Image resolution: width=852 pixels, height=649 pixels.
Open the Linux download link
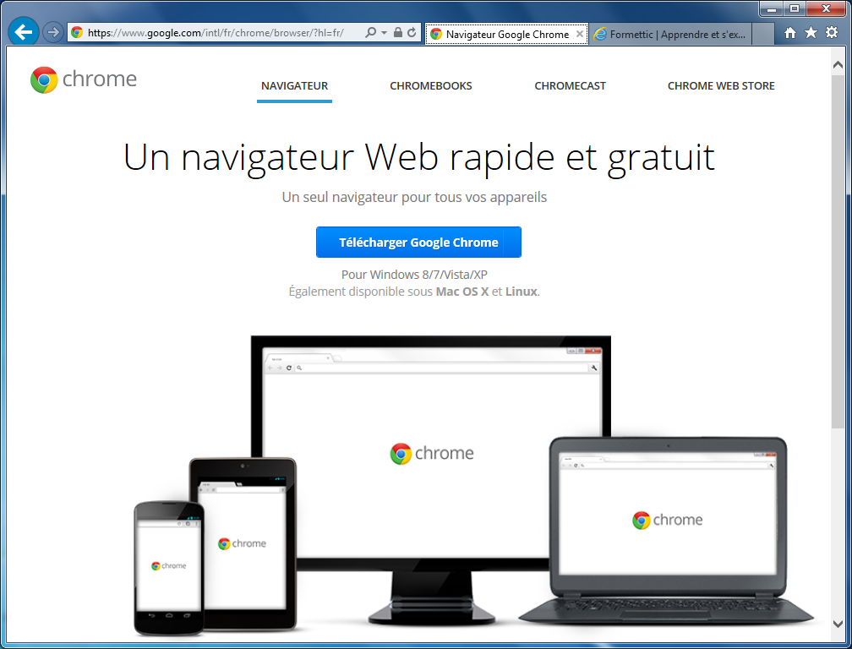click(521, 291)
